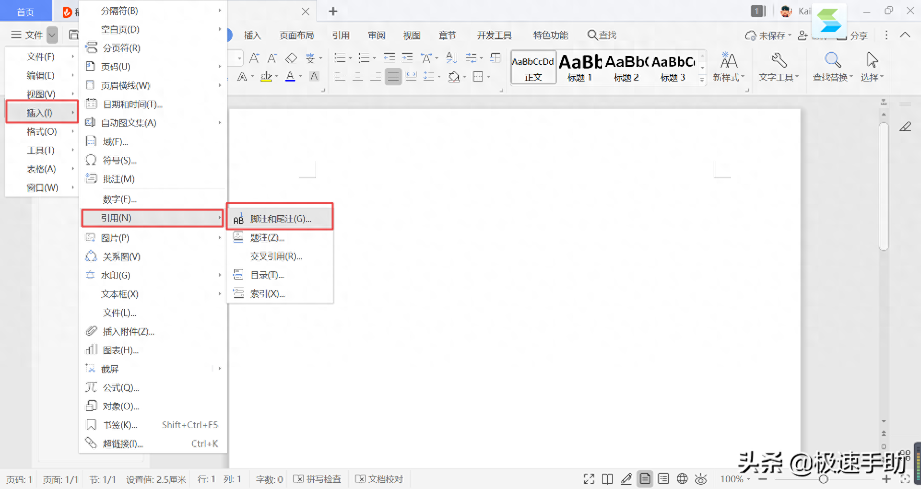The image size is (921, 489).
Task: Align text right in paragraph toolbar
Action: [376, 77]
